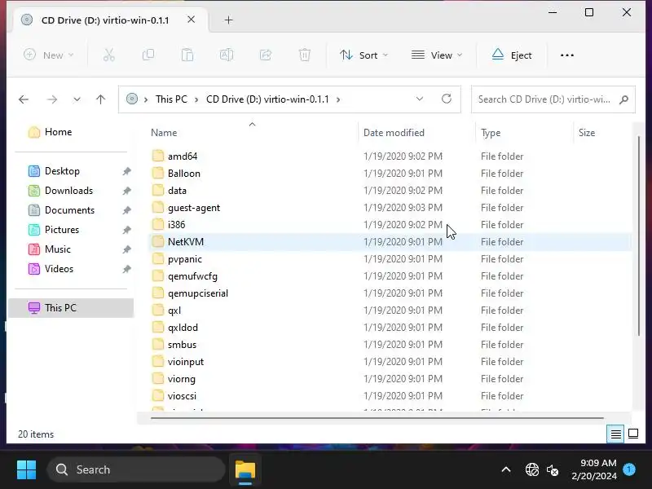Select the guest-agent folder
Viewport: 652px width, 489px height.
pyautogui.click(x=390, y=208)
